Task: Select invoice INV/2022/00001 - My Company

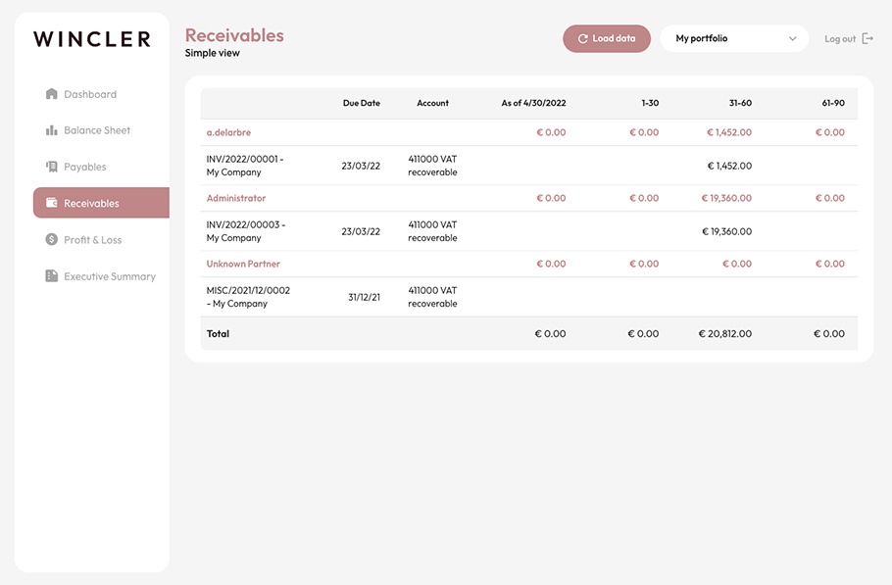Action: click(245, 166)
